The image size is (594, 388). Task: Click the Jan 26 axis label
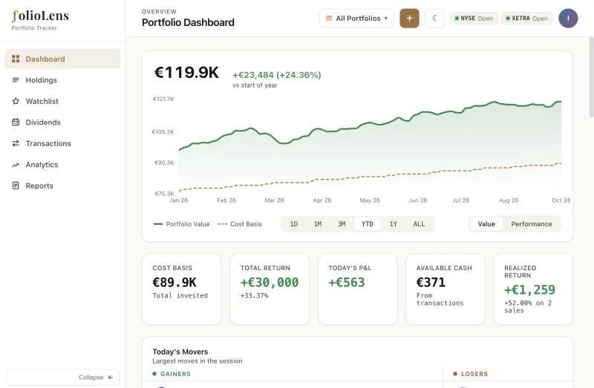[x=178, y=200]
